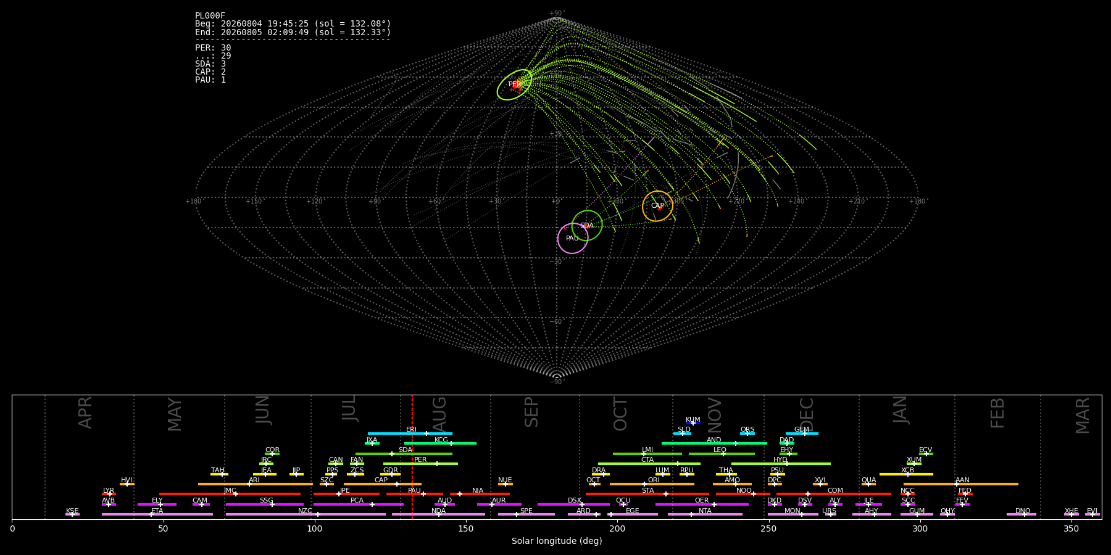The image size is (1111, 555).
Task: Click the 'SDA: 3' count in legend
Action: pyautogui.click(x=210, y=64)
